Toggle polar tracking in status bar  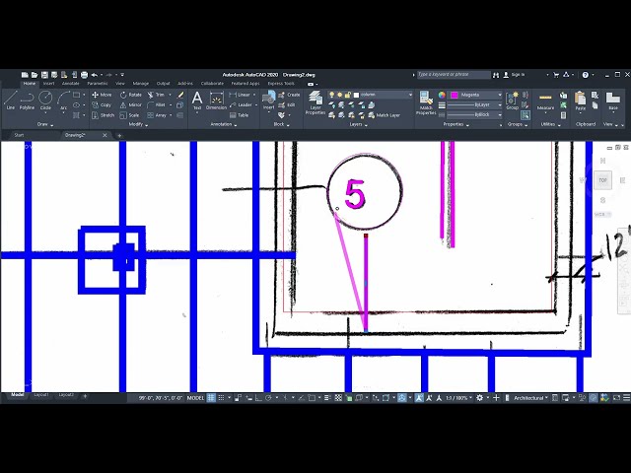click(x=268, y=398)
